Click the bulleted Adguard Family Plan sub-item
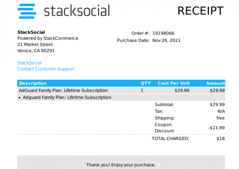This screenshot has width=239, height=169. [x=67, y=97]
